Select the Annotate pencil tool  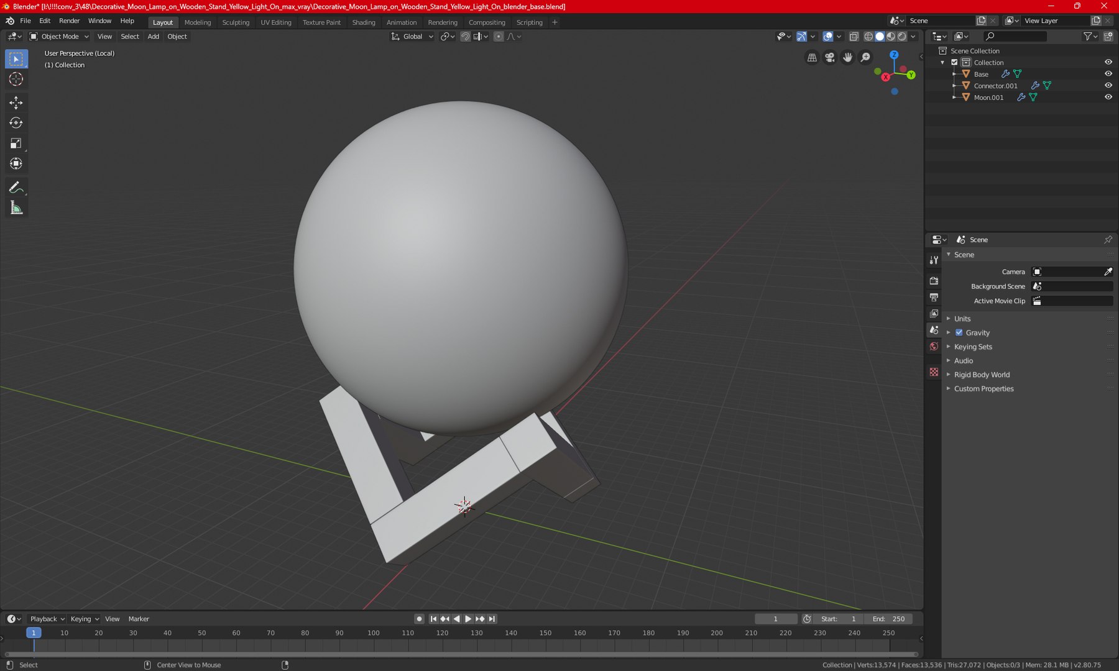pyautogui.click(x=16, y=188)
